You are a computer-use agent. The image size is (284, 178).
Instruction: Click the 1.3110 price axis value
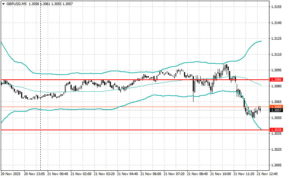point(276,54)
